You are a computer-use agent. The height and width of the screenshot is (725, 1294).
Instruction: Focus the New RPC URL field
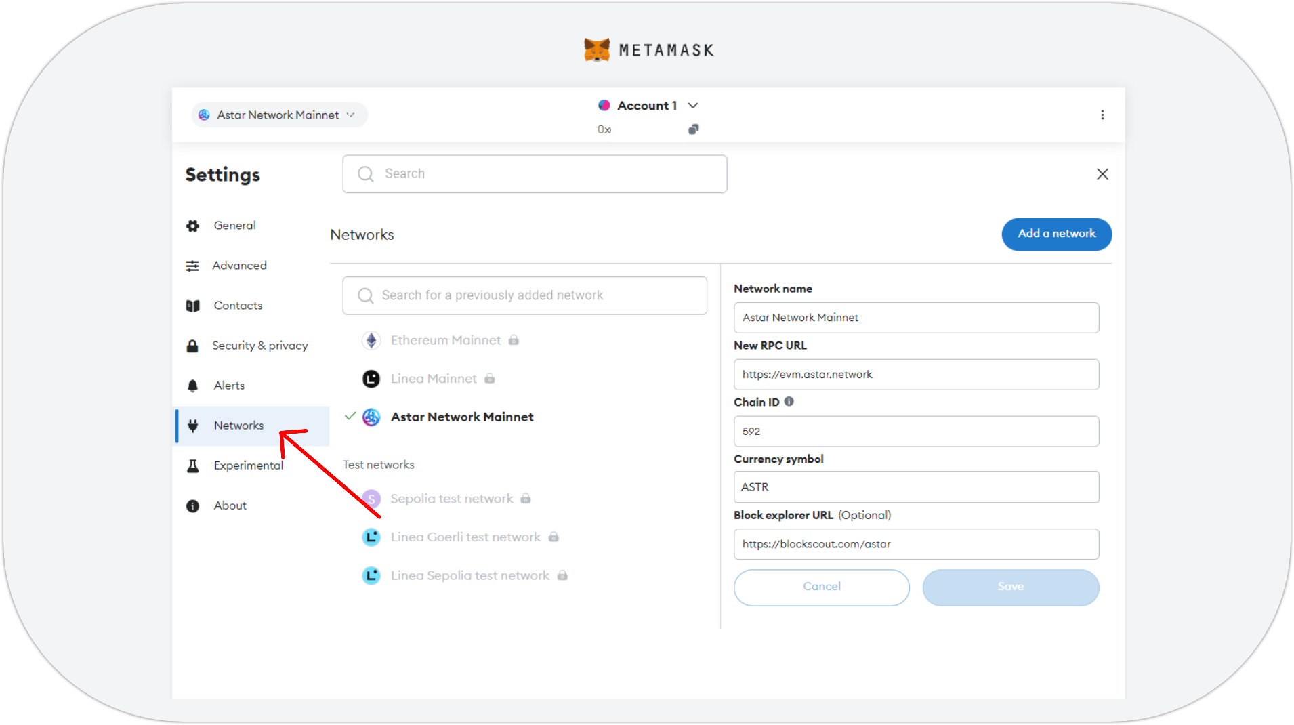tap(916, 375)
